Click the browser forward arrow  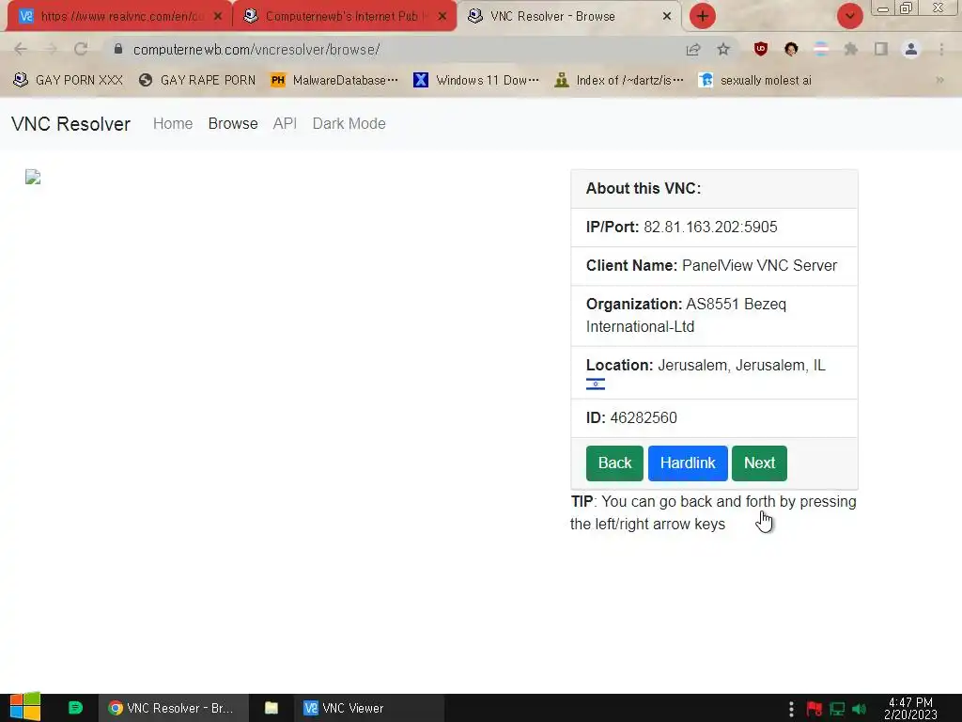click(51, 49)
